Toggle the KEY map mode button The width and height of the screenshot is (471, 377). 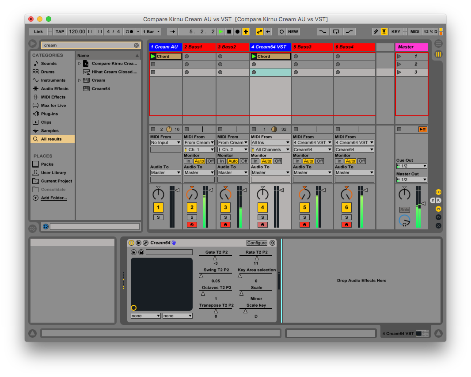click(x=395, y=31)
